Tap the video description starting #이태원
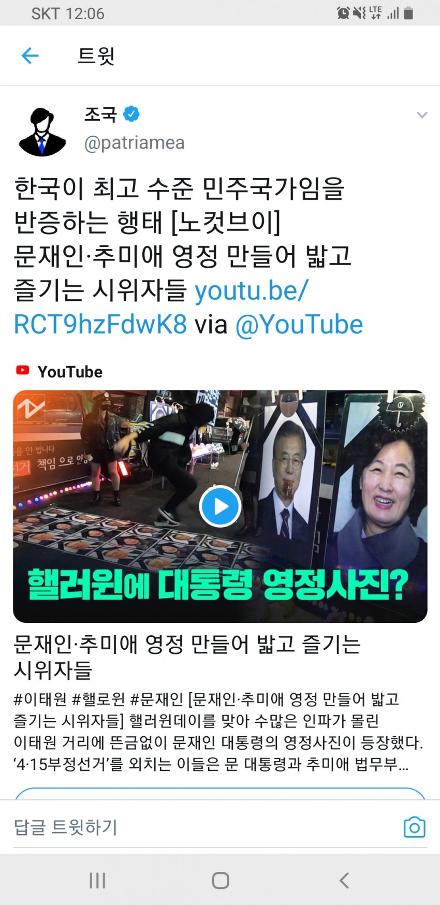 click(x=218, y=731)
